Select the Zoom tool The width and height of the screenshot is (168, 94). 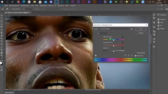[2, 55]
